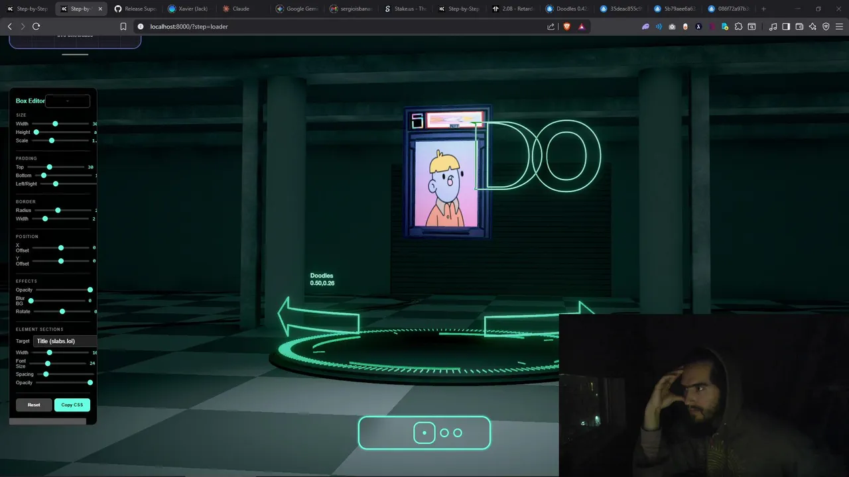Switch to the 35deac855c9 tab
Image resolution: width=849 pixels, height=477 pixels.
coord(621,9)
